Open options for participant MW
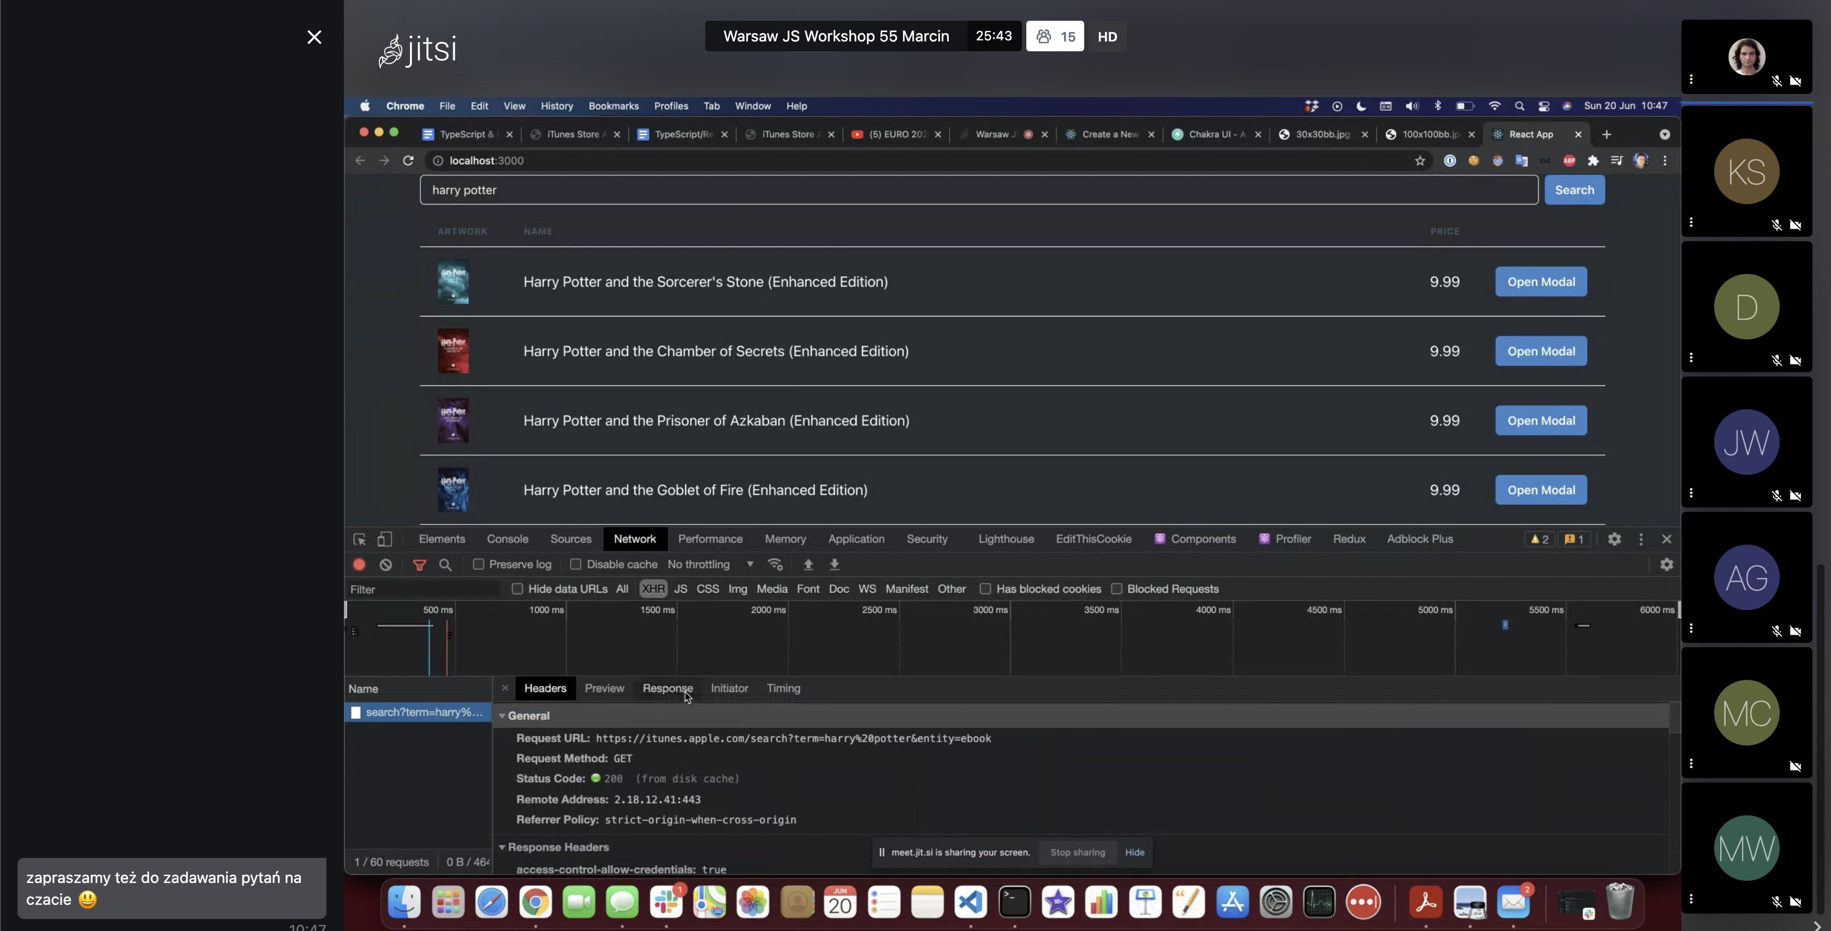1831x931 pixels. 1692,899
